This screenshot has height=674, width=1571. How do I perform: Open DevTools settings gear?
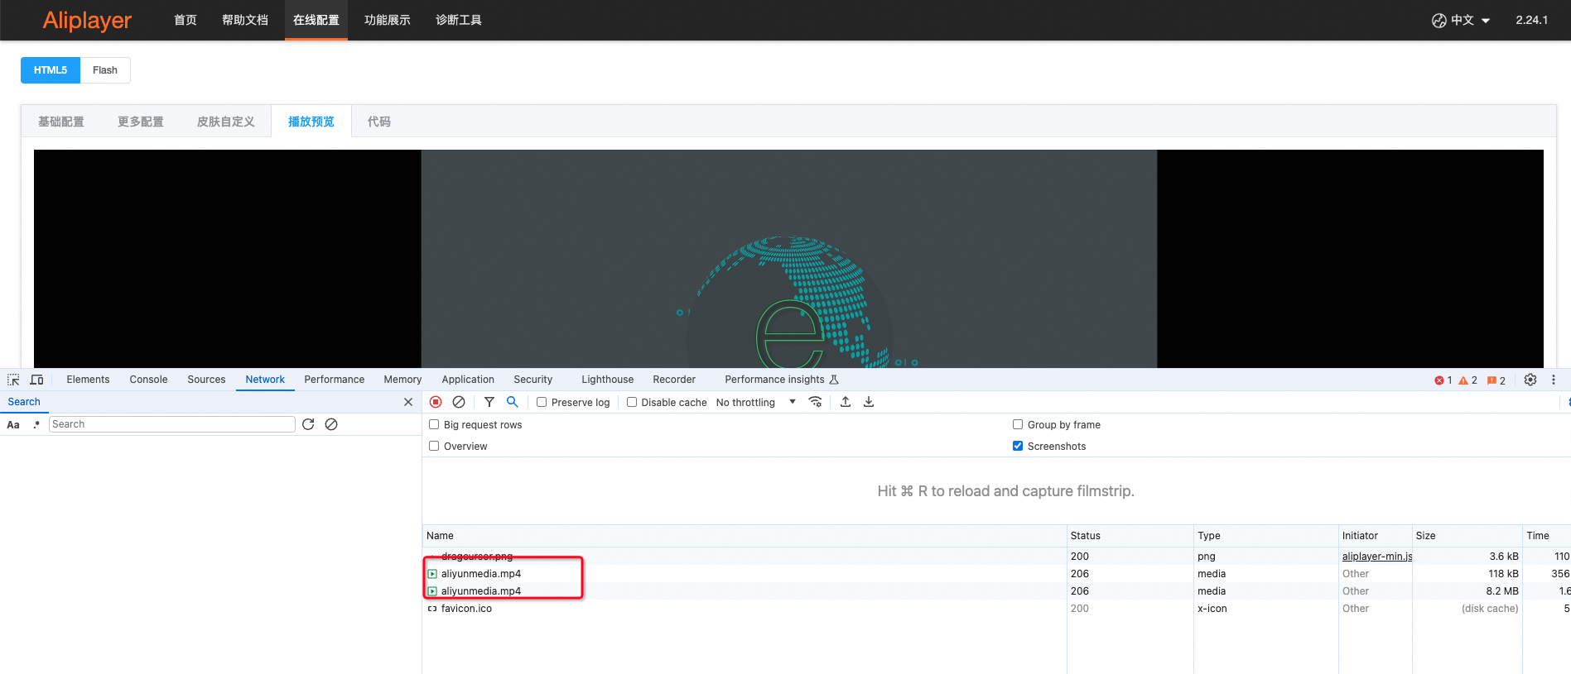pos(1530,380)
